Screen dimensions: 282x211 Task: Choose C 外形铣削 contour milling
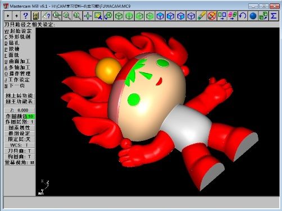coord(17,37)
